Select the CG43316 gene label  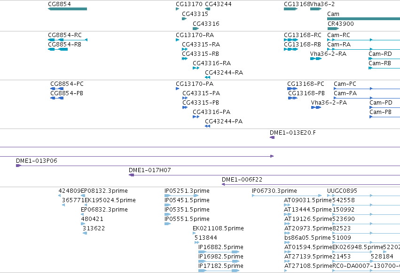point(206,23)
